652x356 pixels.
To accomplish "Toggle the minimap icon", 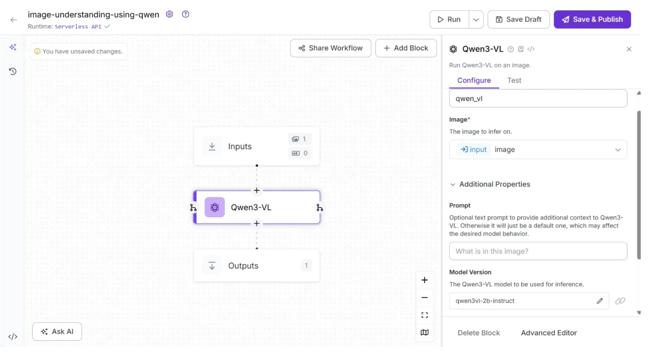I will coord(424,333).
